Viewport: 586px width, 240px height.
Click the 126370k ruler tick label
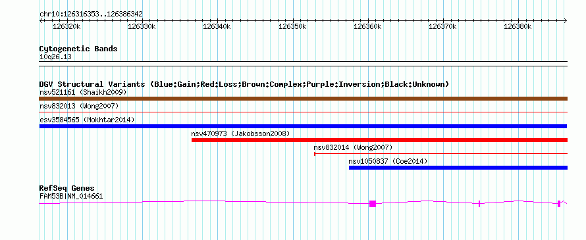[x=443, y=26]
